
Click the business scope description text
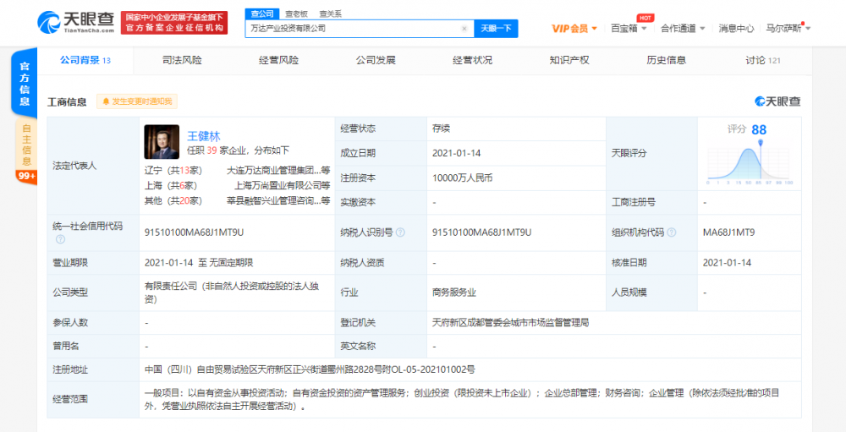coord(462,400)
